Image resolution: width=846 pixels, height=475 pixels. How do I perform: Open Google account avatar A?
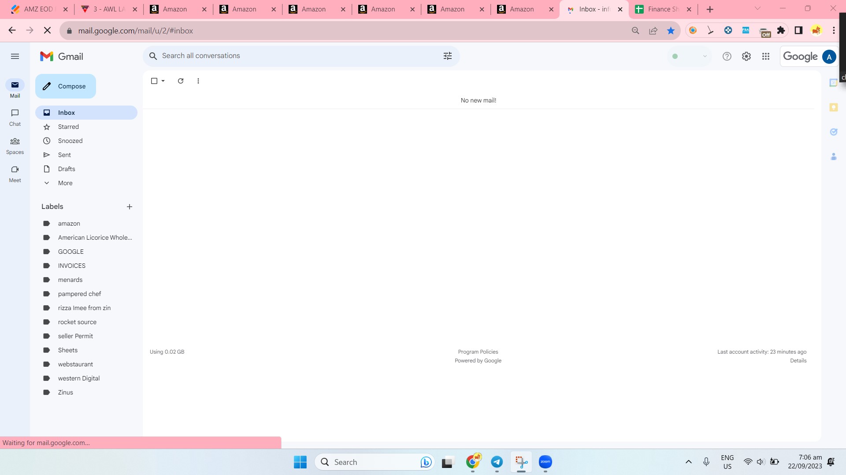(829, 56)
